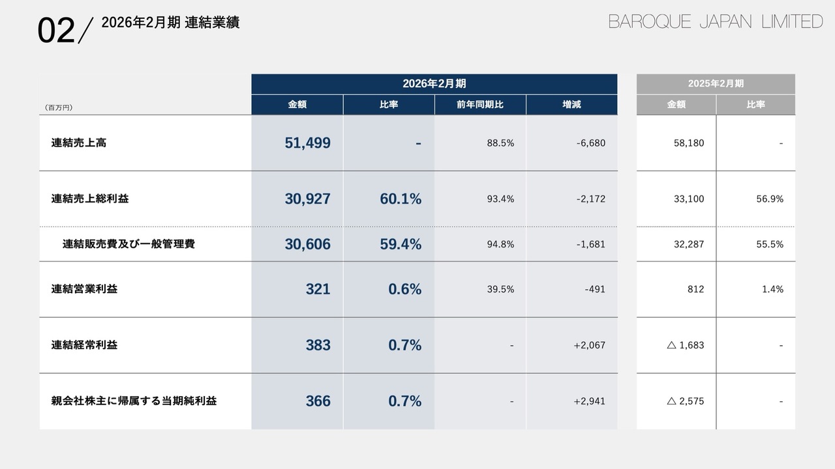Select the 連結営業利益 row label

tap(85, 289)
